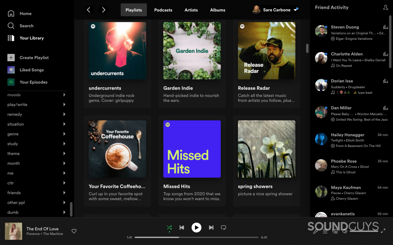Click the volume speaker icon
This screenshot has height=245, width=393.
tap(345, 232)
